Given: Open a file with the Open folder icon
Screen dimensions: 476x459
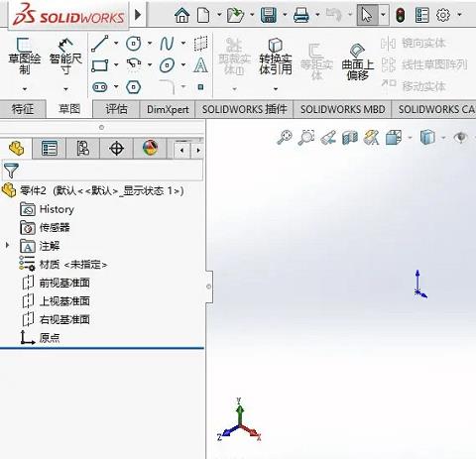Looking at the screenshot, I should coord(236,15).
